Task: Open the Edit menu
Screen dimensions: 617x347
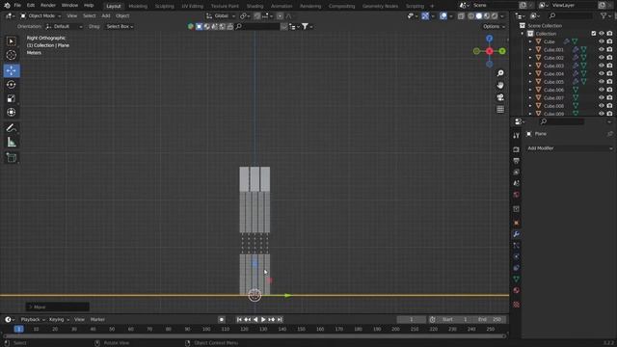Action: click(31, 6)
